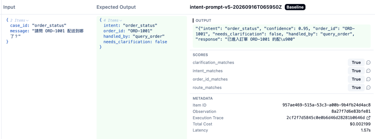Click the clarification_matches score name
Image resolution: width=375 pixels, height=139 pixels.
(214, 63)
